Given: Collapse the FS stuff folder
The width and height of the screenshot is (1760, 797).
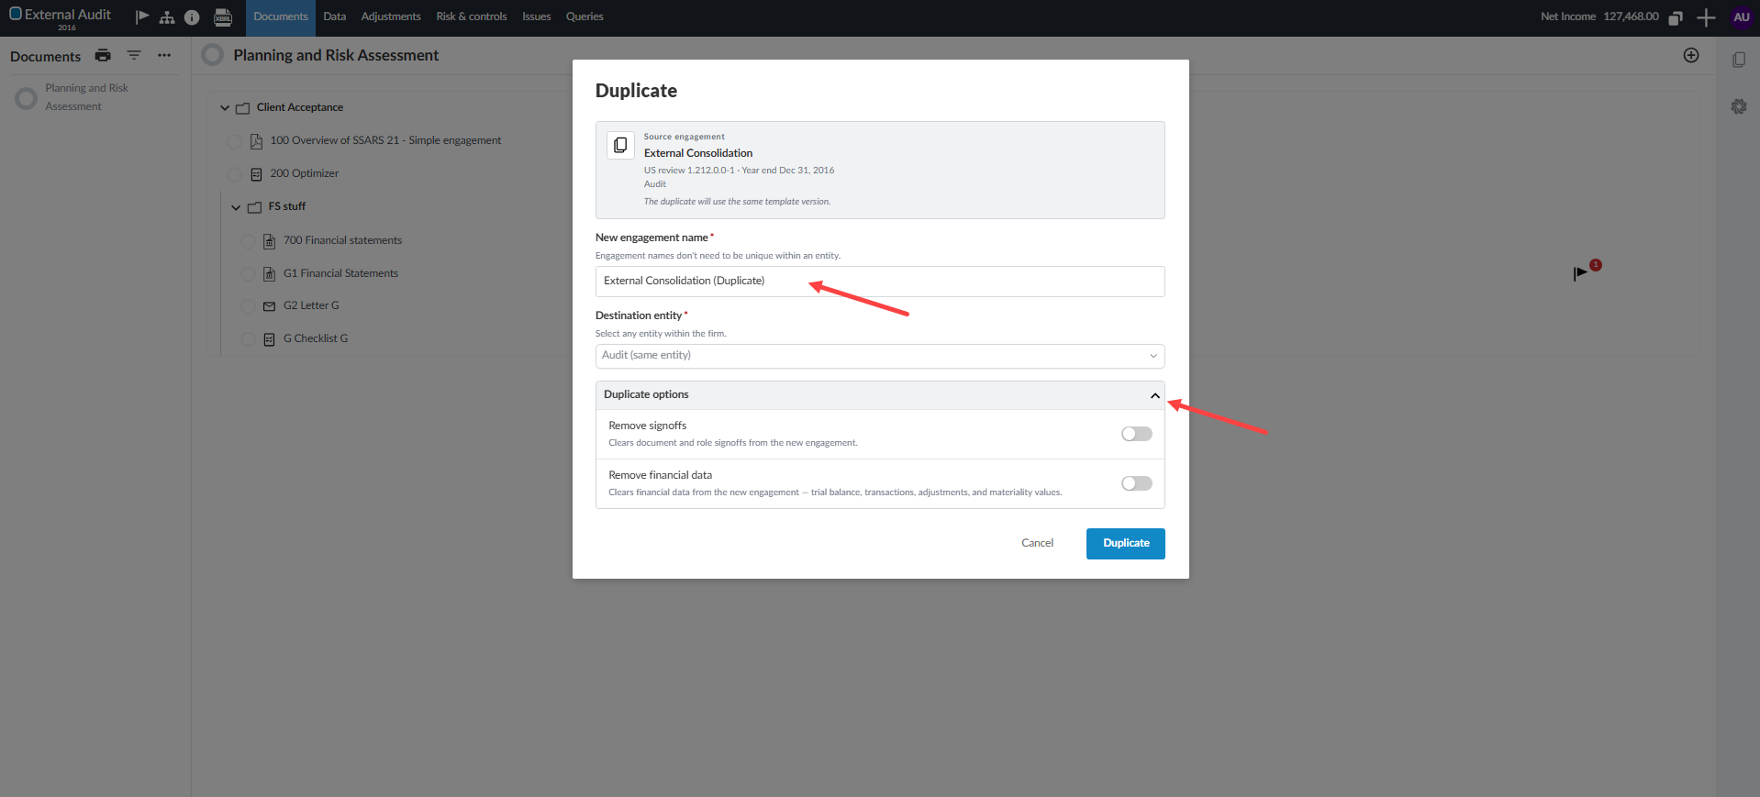Looking at the screenshot, I should click(236, 207).
